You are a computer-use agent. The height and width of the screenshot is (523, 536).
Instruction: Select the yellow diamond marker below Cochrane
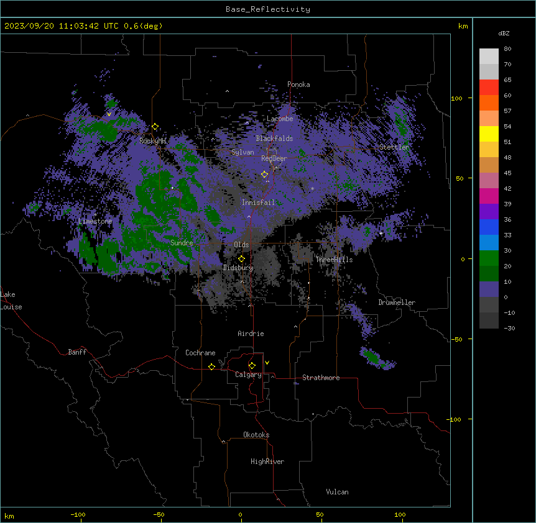click(211, 366)
